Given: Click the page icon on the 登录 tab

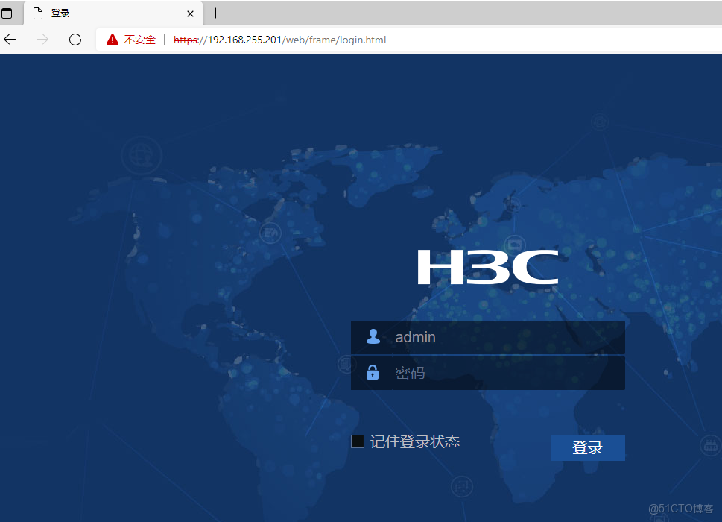Looking at the screenshot, I should [x=38, y=13].
